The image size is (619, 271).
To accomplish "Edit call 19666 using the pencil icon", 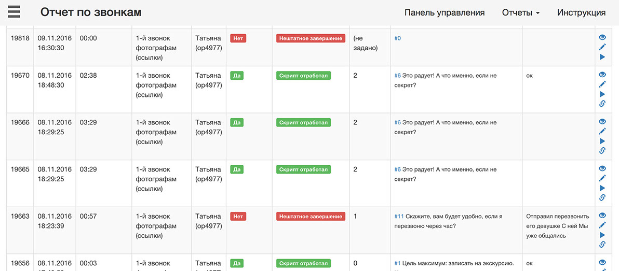I will click(602, 131).
